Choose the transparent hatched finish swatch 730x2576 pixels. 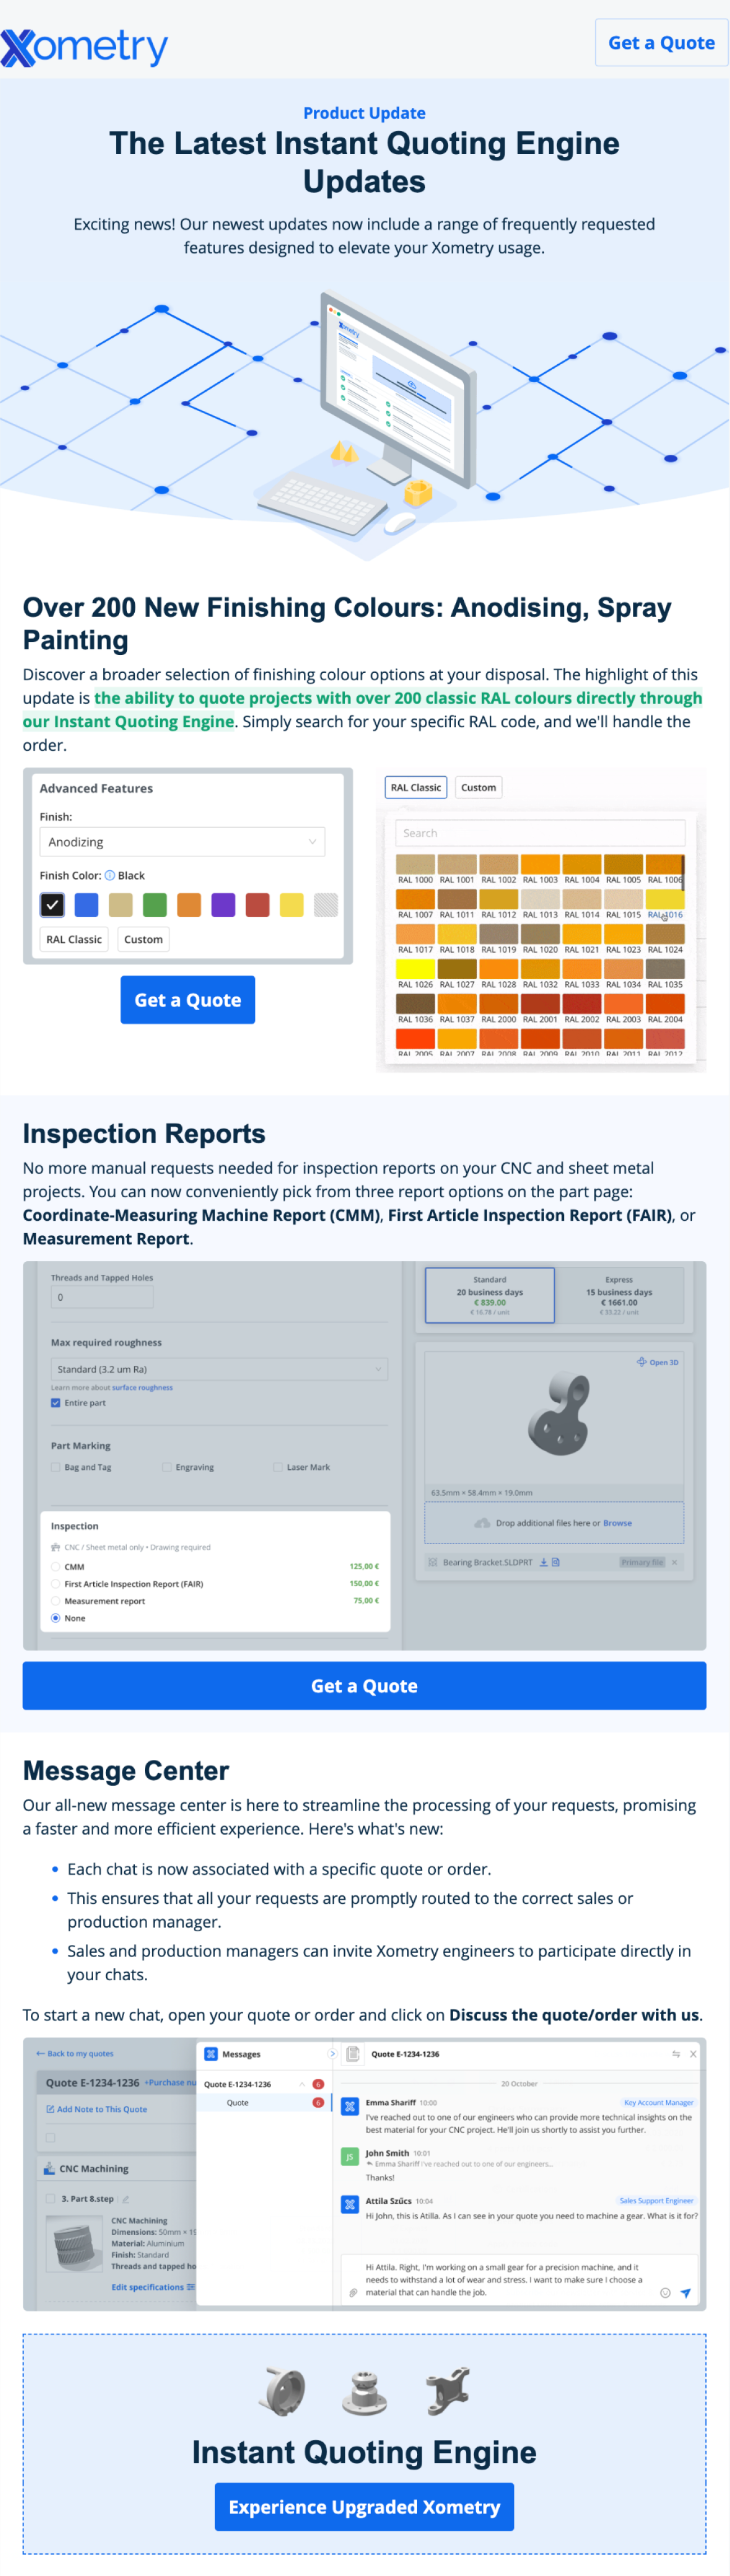326,905
